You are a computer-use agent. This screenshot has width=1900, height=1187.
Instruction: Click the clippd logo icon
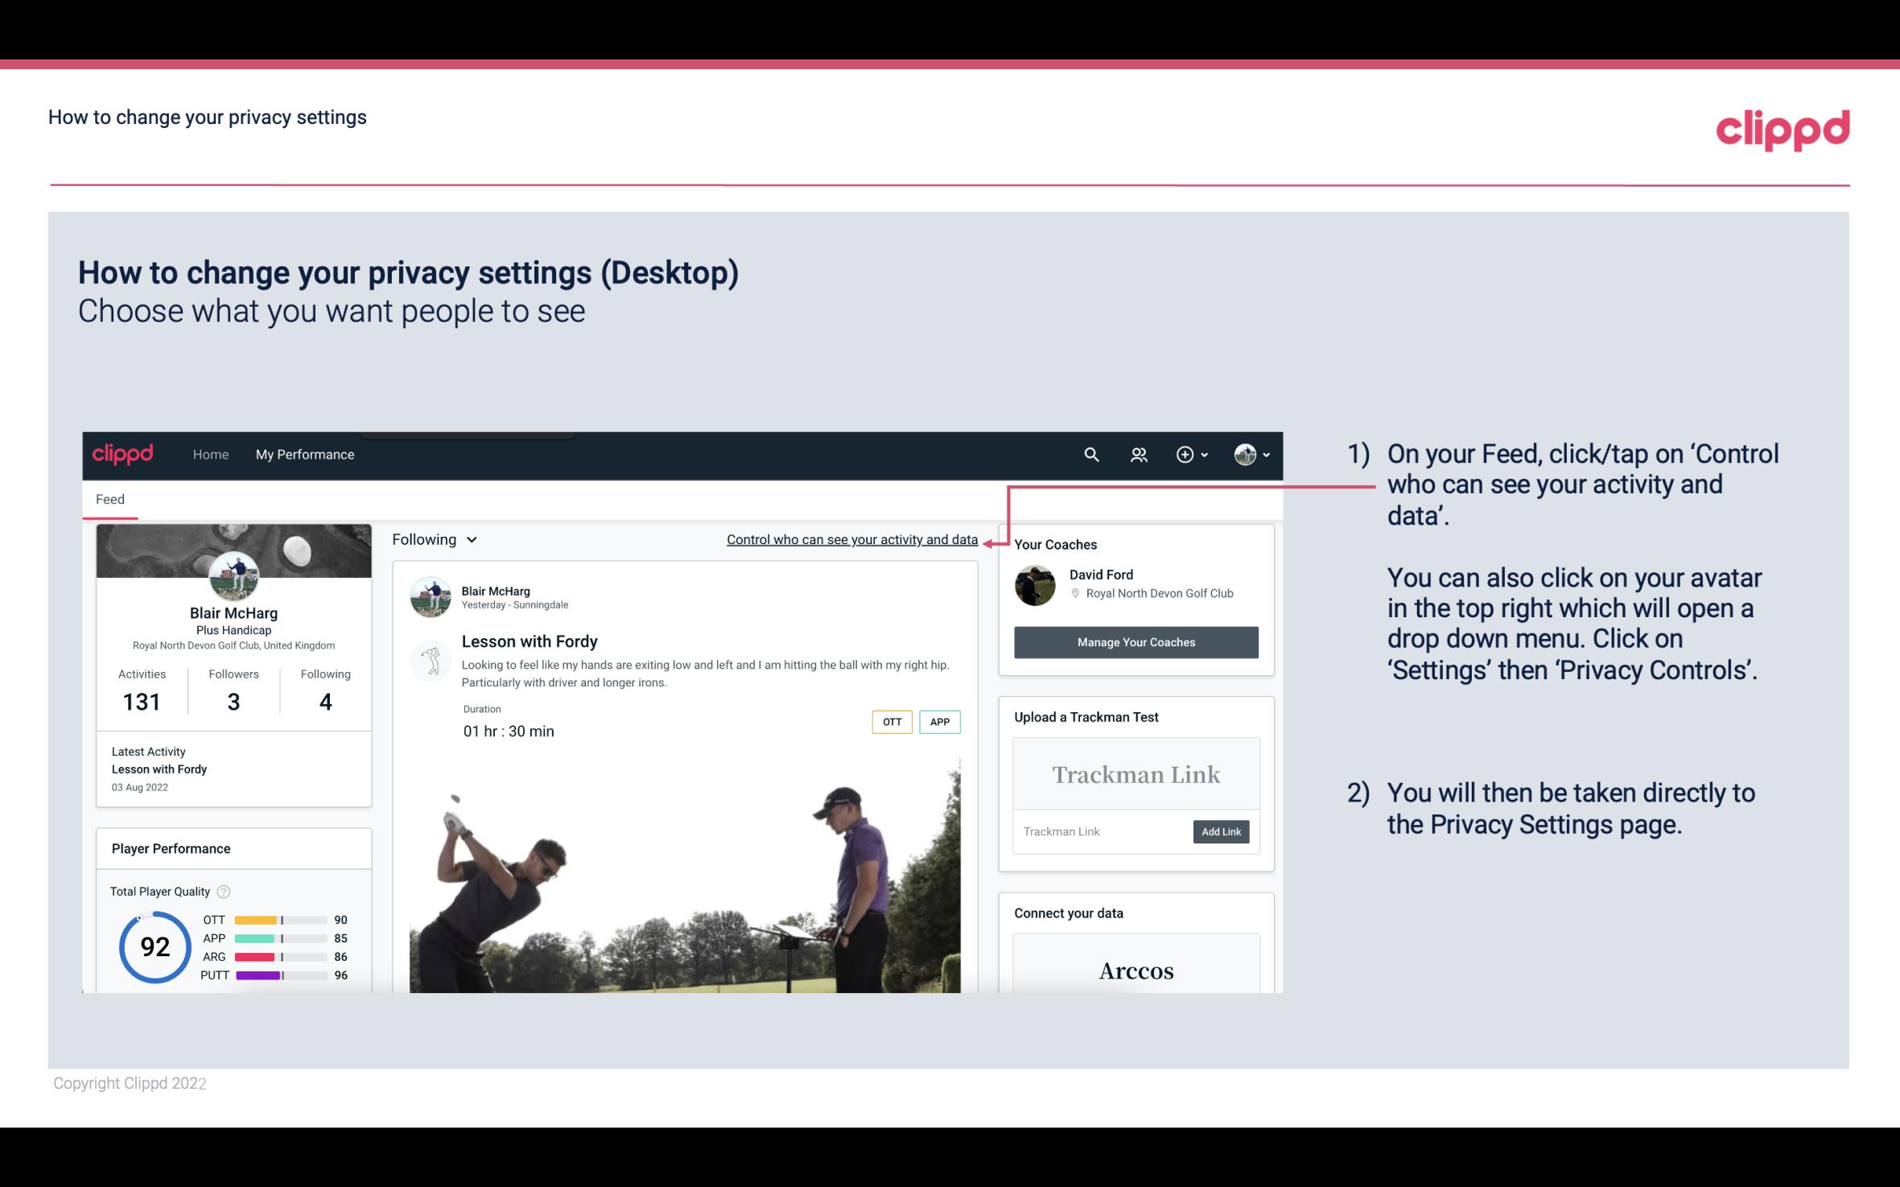click(125, 454)
